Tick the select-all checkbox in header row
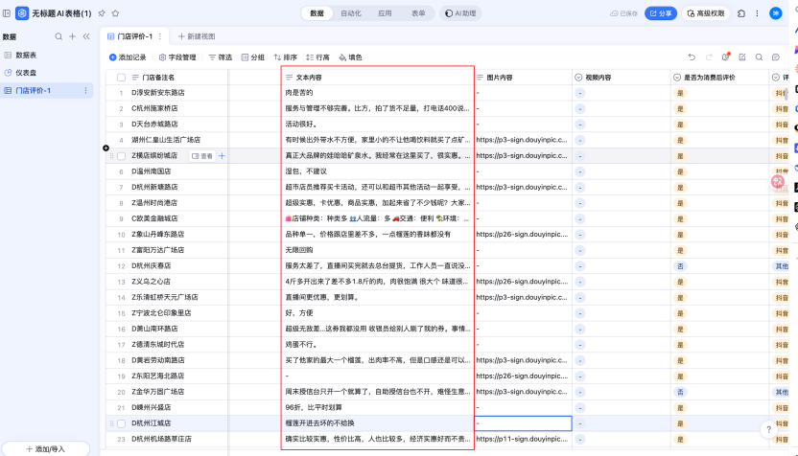 (x=121, y=77)
